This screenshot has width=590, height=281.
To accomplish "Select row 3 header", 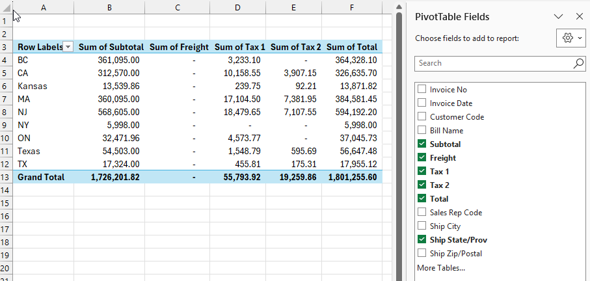I will click(7, 47).
